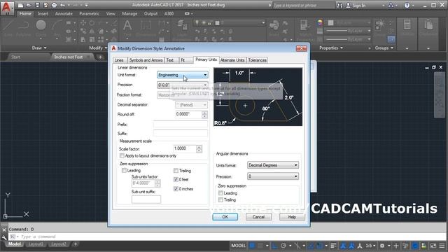Uncheck the 0 inches checkbox
The height and width of the screenshot is (252, 448).
[176, 189]
